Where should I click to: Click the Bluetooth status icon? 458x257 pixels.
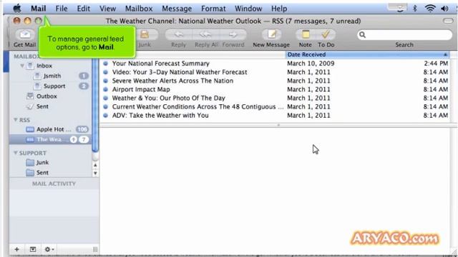[415, 9]
